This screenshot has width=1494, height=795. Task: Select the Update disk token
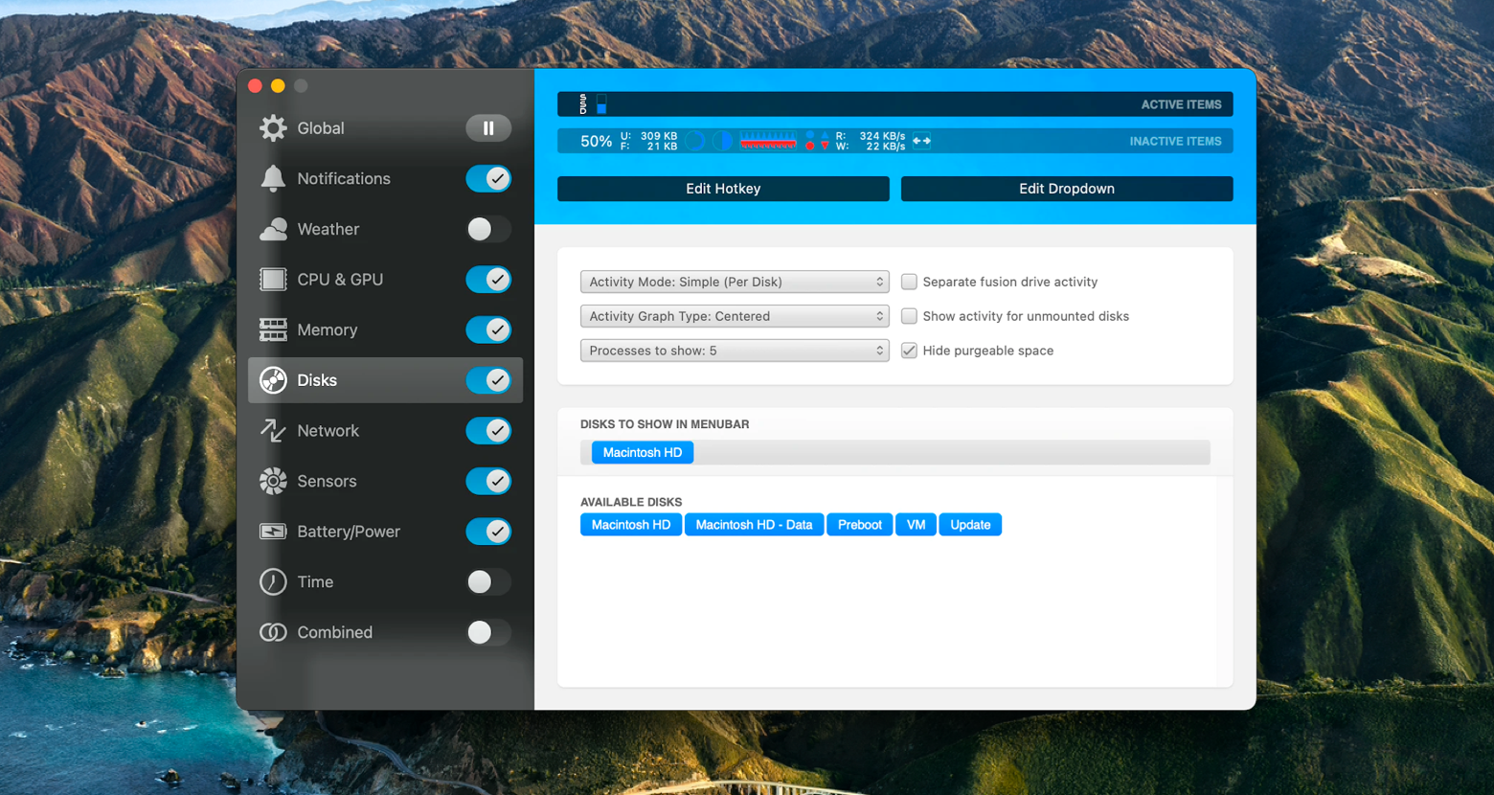click(x=970, y=525)
